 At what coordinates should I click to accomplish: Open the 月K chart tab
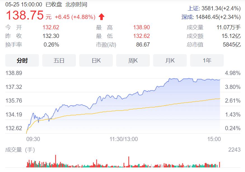[170, 60]
